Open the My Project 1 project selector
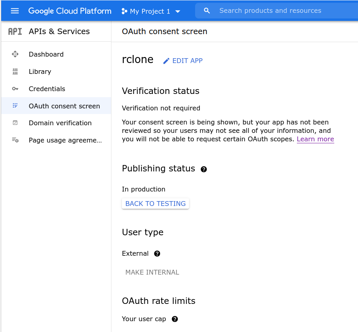This screenshot has width=358, height=332. 151,11
